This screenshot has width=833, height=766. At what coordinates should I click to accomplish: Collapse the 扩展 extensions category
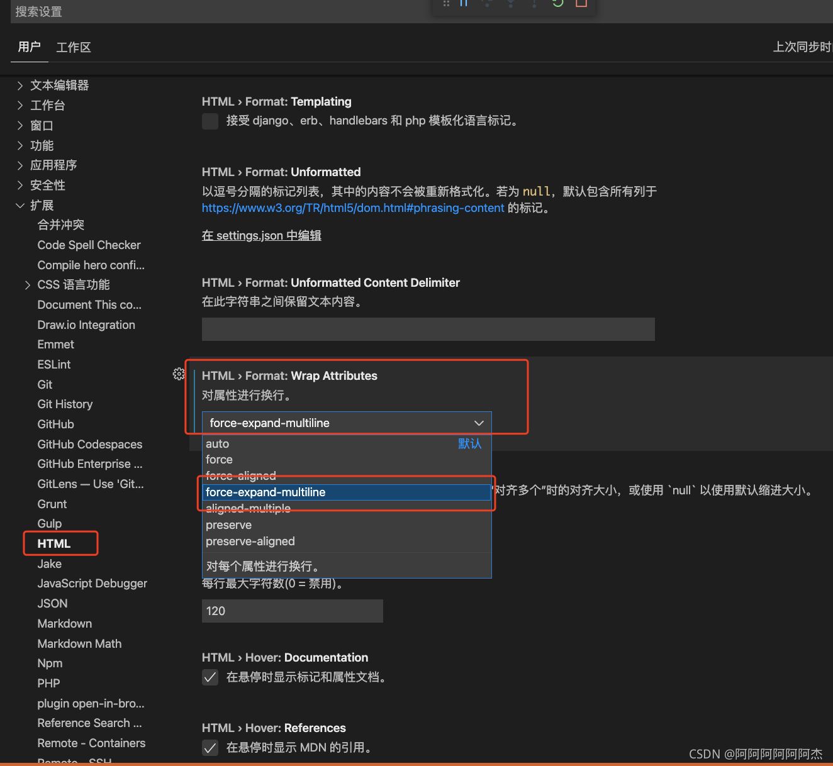tap(20, 206)
